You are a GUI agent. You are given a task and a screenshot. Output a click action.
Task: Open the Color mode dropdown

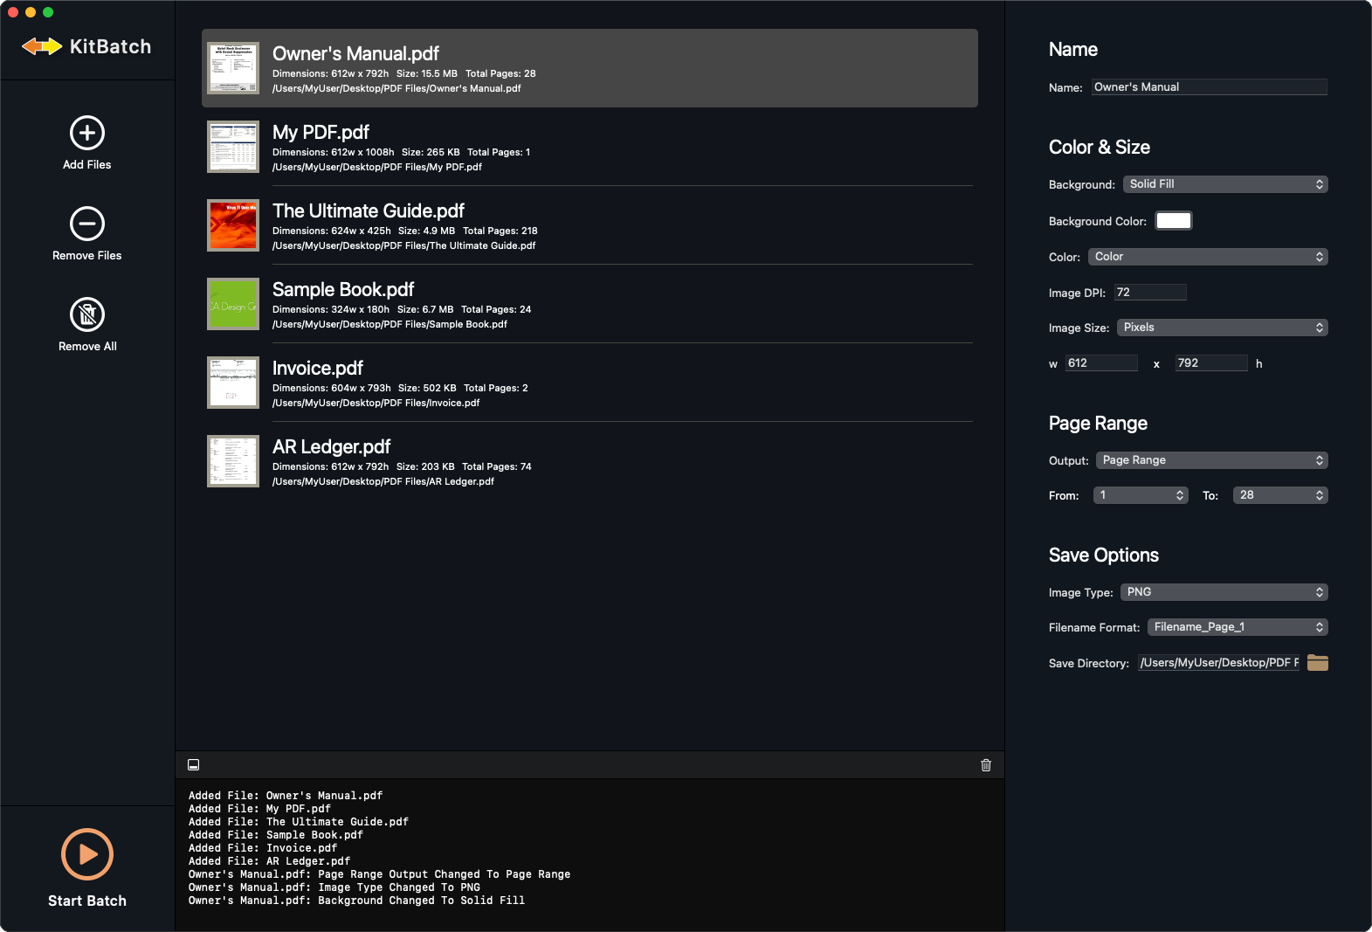1208,257
